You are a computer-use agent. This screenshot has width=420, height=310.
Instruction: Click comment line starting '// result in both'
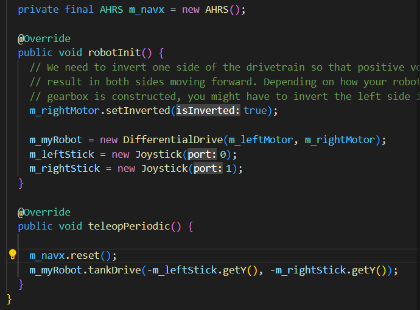pos(225,82)
